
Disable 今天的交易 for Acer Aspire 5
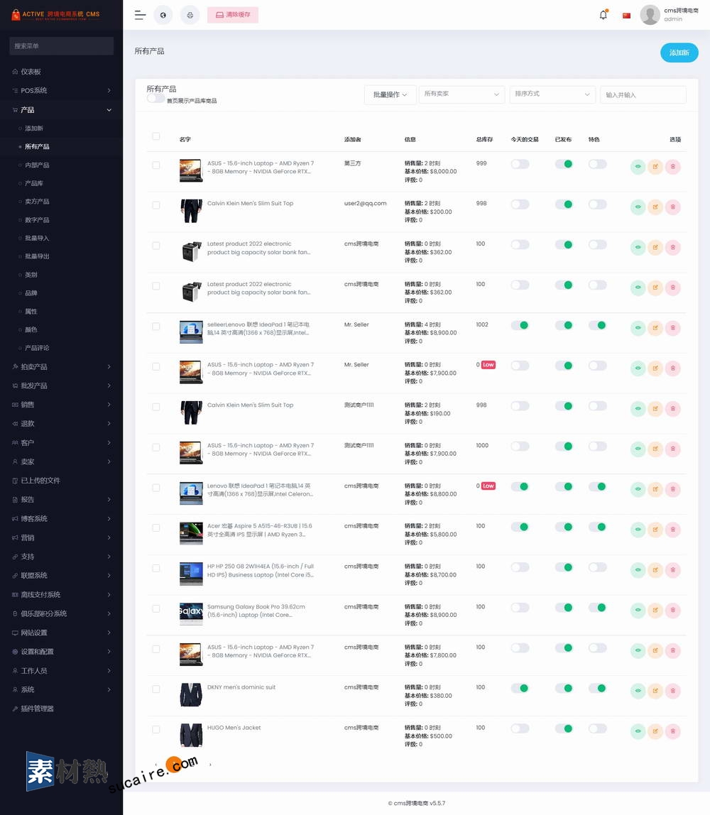(x=520, y=527)
